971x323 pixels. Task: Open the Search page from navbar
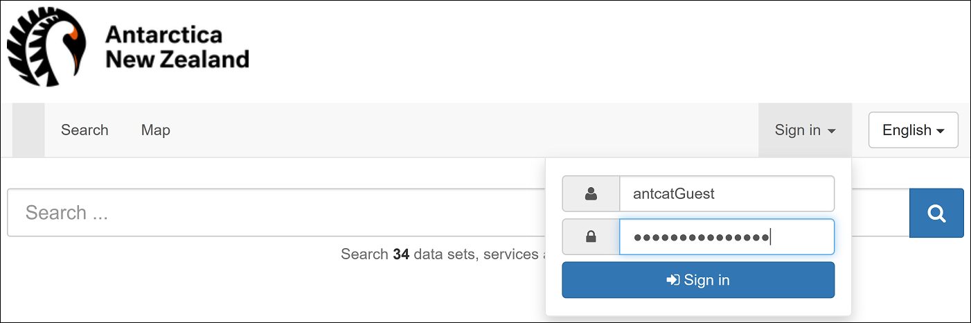tap(84, 130)
